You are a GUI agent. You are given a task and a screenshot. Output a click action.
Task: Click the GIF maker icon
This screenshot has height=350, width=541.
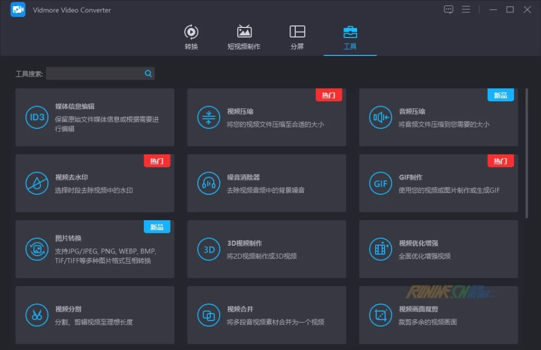click(x=380, y=183)
